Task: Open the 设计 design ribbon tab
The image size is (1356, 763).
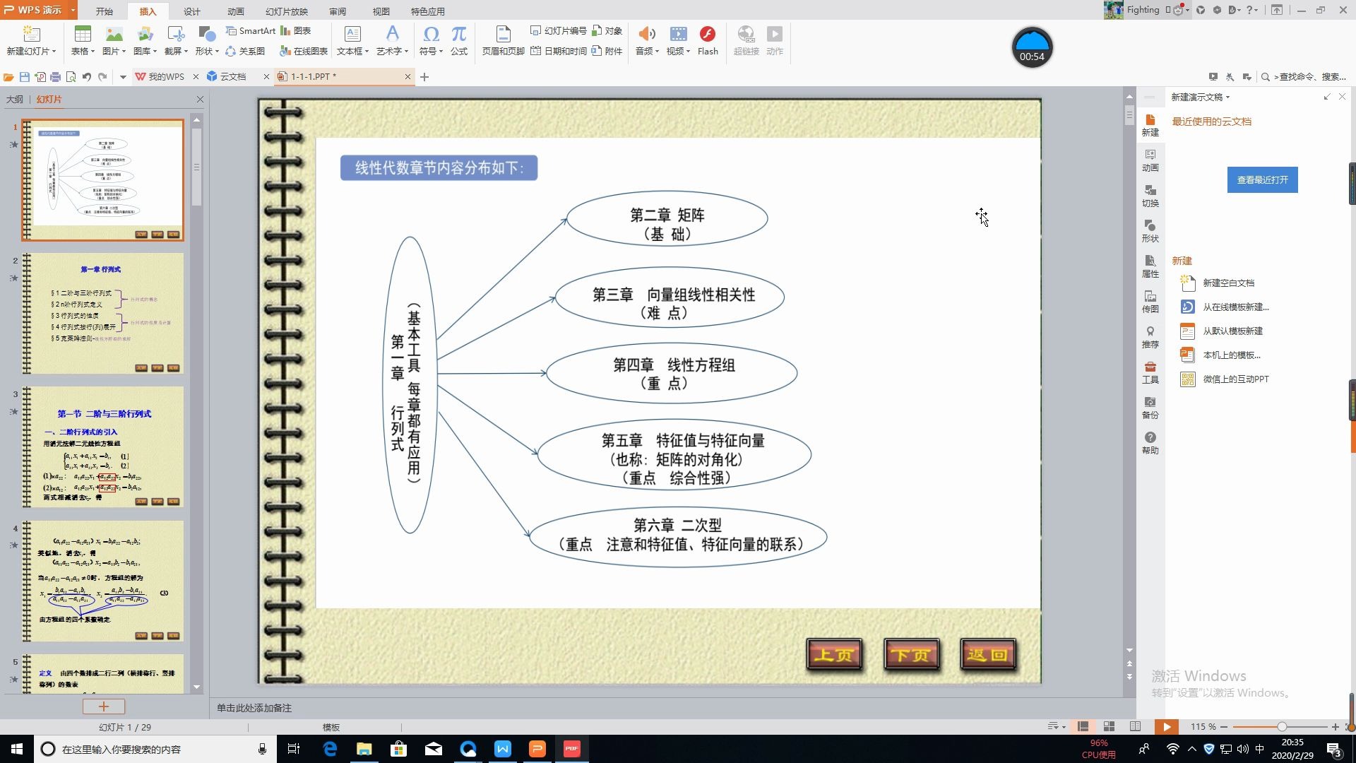Action: click(x=191, y=11)
